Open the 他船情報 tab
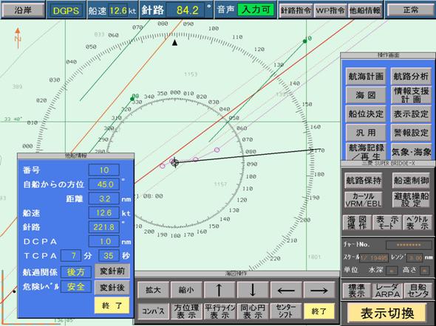 tap(365, 10)
